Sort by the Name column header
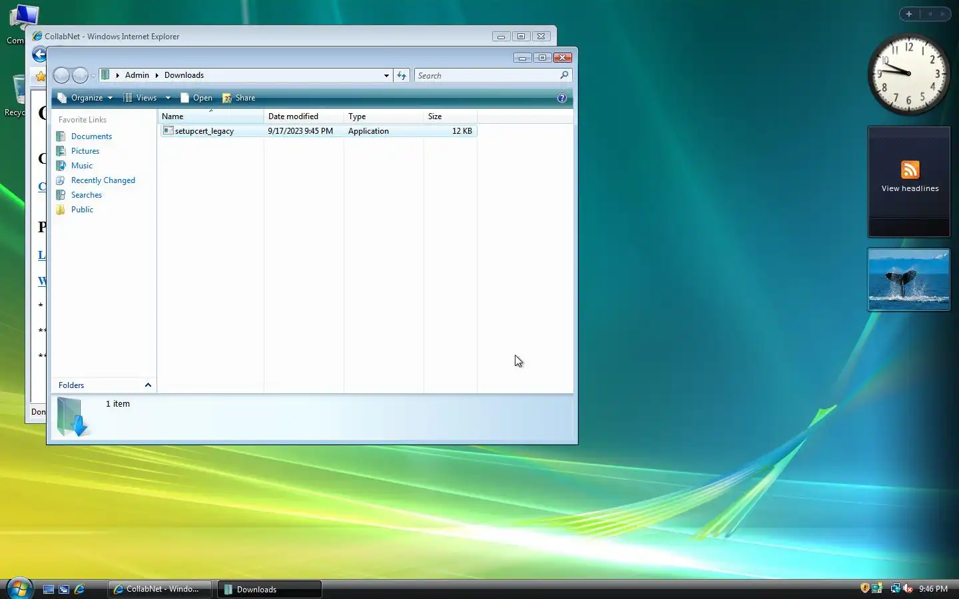Viewport: 959px width, 599px height. click(x=210, y=116)
